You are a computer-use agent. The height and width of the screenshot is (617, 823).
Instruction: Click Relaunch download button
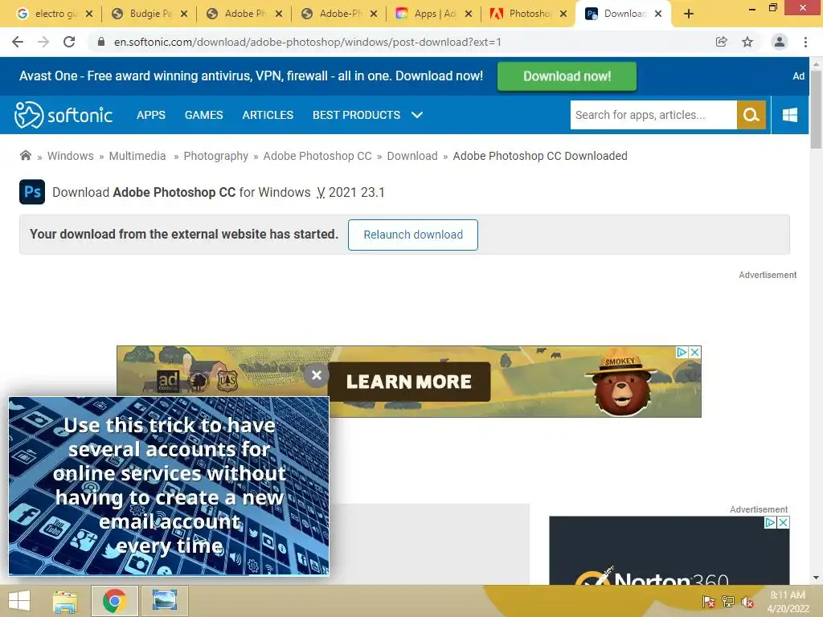pyautogui.click(x=413, y=235)
